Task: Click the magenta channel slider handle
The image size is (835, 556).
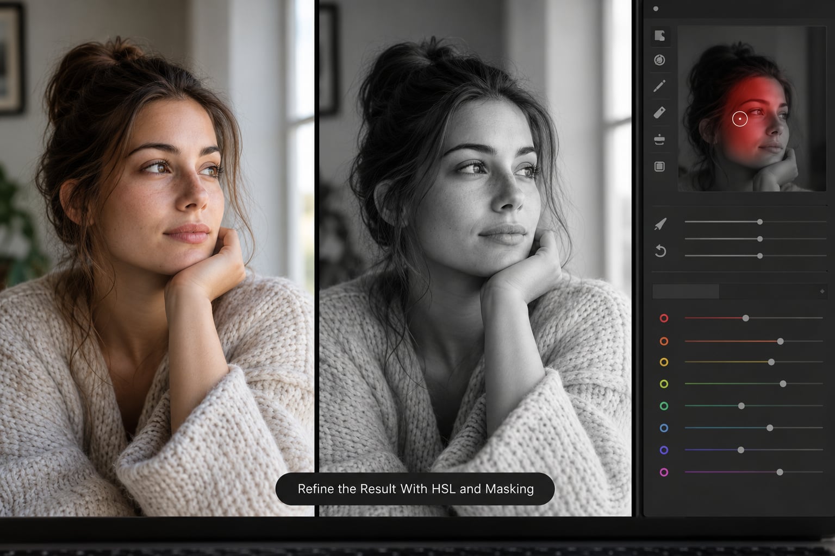Action: click(x=780, y=472)
